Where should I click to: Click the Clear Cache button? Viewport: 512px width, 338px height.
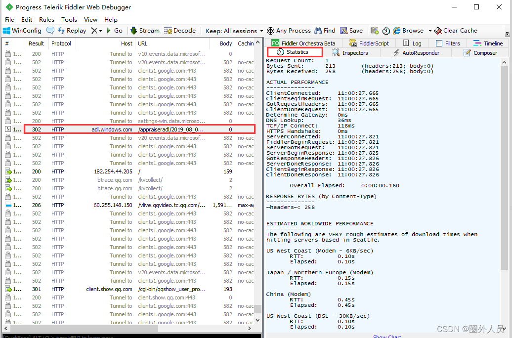pos(456,31)
